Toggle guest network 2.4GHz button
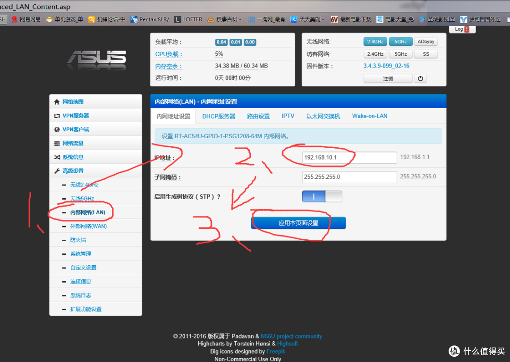 [375, 54]
